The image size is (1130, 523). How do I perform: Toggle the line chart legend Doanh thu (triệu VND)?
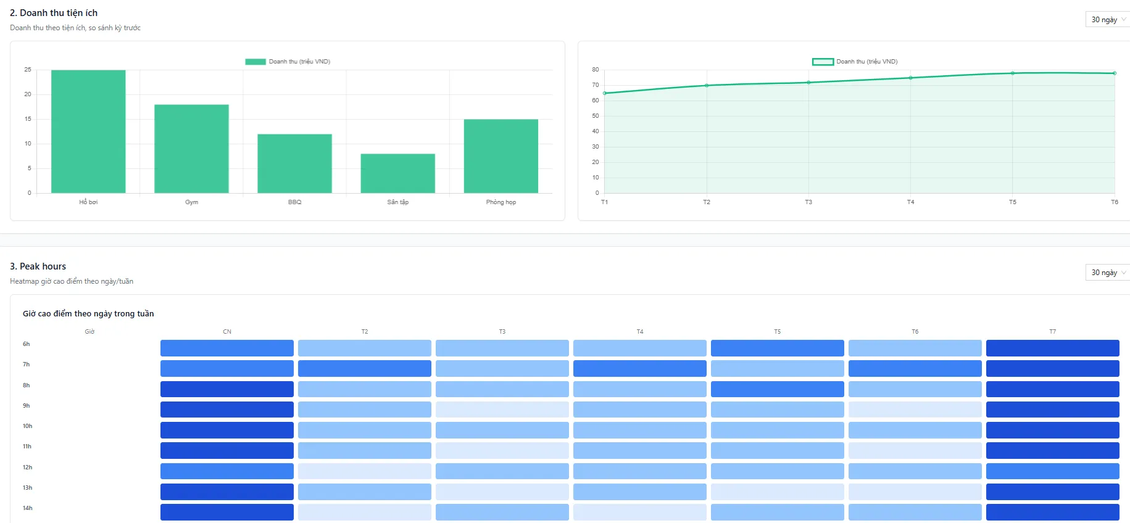click(x=855, y=62)
